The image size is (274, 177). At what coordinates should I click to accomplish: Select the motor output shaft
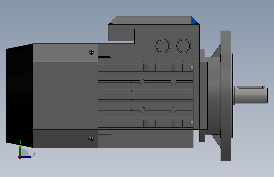[x=251, y=96]
